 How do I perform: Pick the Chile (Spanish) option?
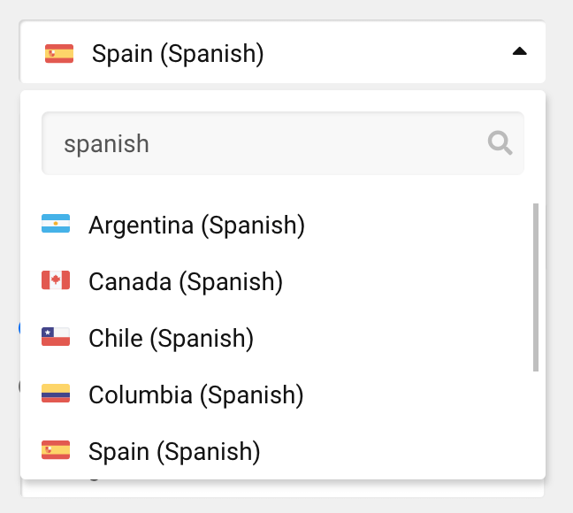(x=171, y=339)
